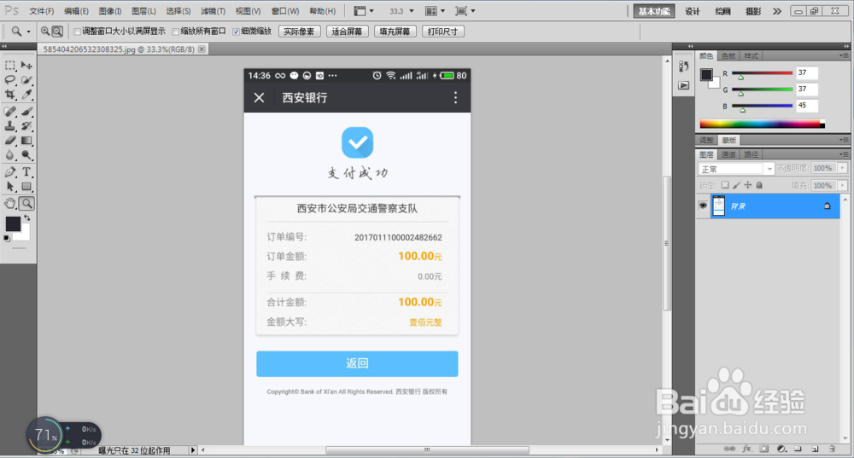854x458 pixels.
Task: Open the Color panel options menu
Action: pos(843,55)
